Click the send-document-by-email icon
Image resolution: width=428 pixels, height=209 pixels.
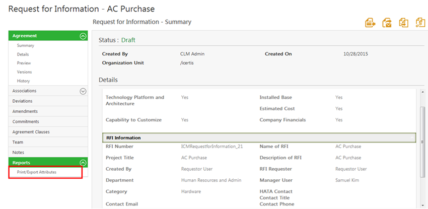point(387,23)
